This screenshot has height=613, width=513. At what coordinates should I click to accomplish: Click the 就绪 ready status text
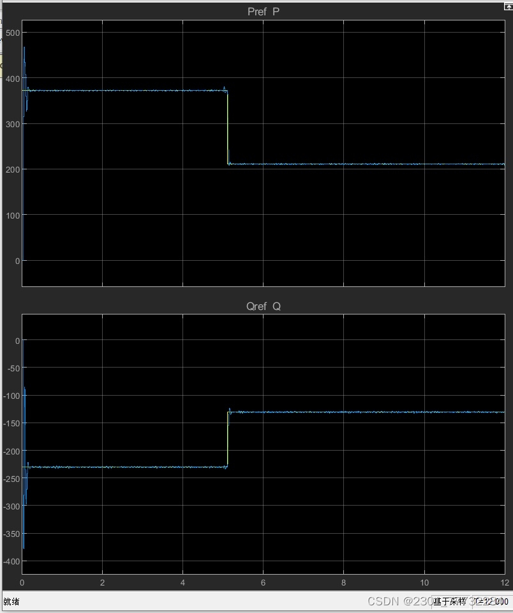point(11,601)
